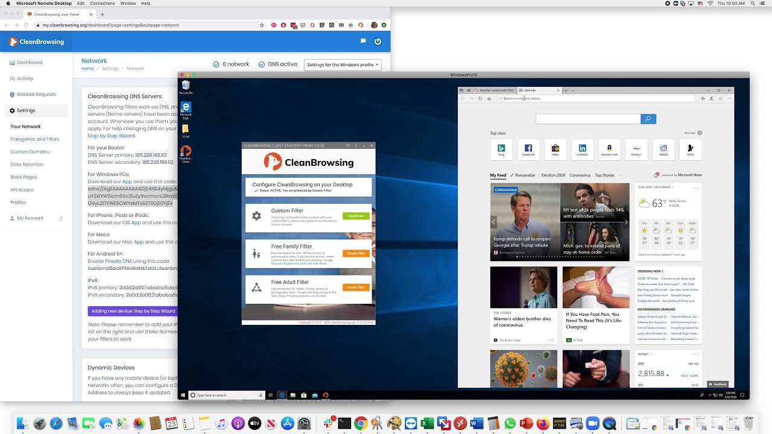Open the Reddit top site tile
Image resolution: width=772 pixels, height=434 pixels.
pyautogui.click(x=663, y=149)
